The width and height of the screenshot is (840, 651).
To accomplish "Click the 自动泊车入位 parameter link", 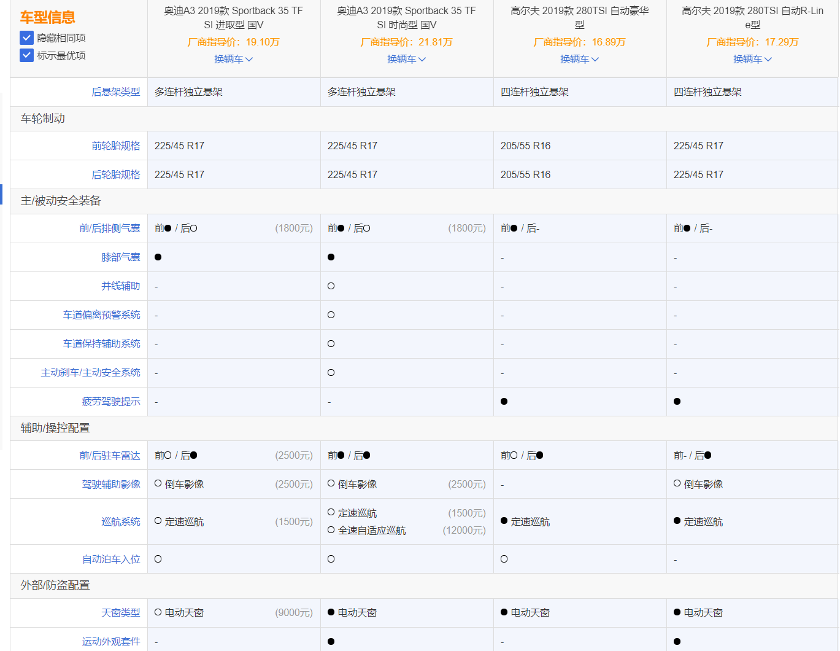I will [111, 559].
